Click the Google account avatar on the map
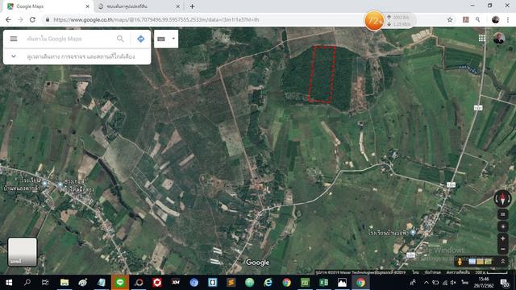Screen dimensions: 516x290 [x=499, y=39]
